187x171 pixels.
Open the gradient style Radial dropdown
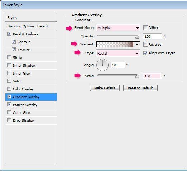click(118, 53)
